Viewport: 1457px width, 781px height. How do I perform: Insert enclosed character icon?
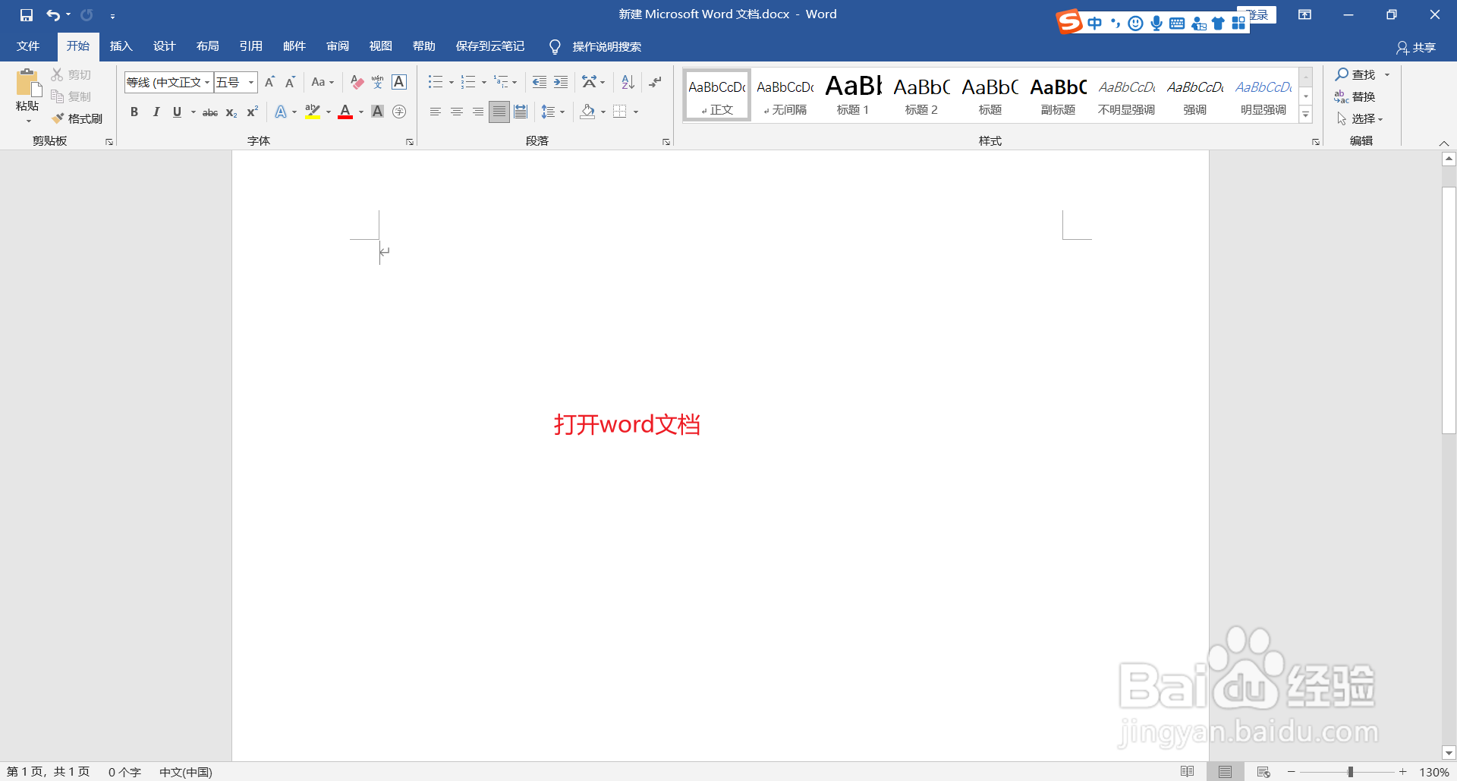[x=399, y=112]
